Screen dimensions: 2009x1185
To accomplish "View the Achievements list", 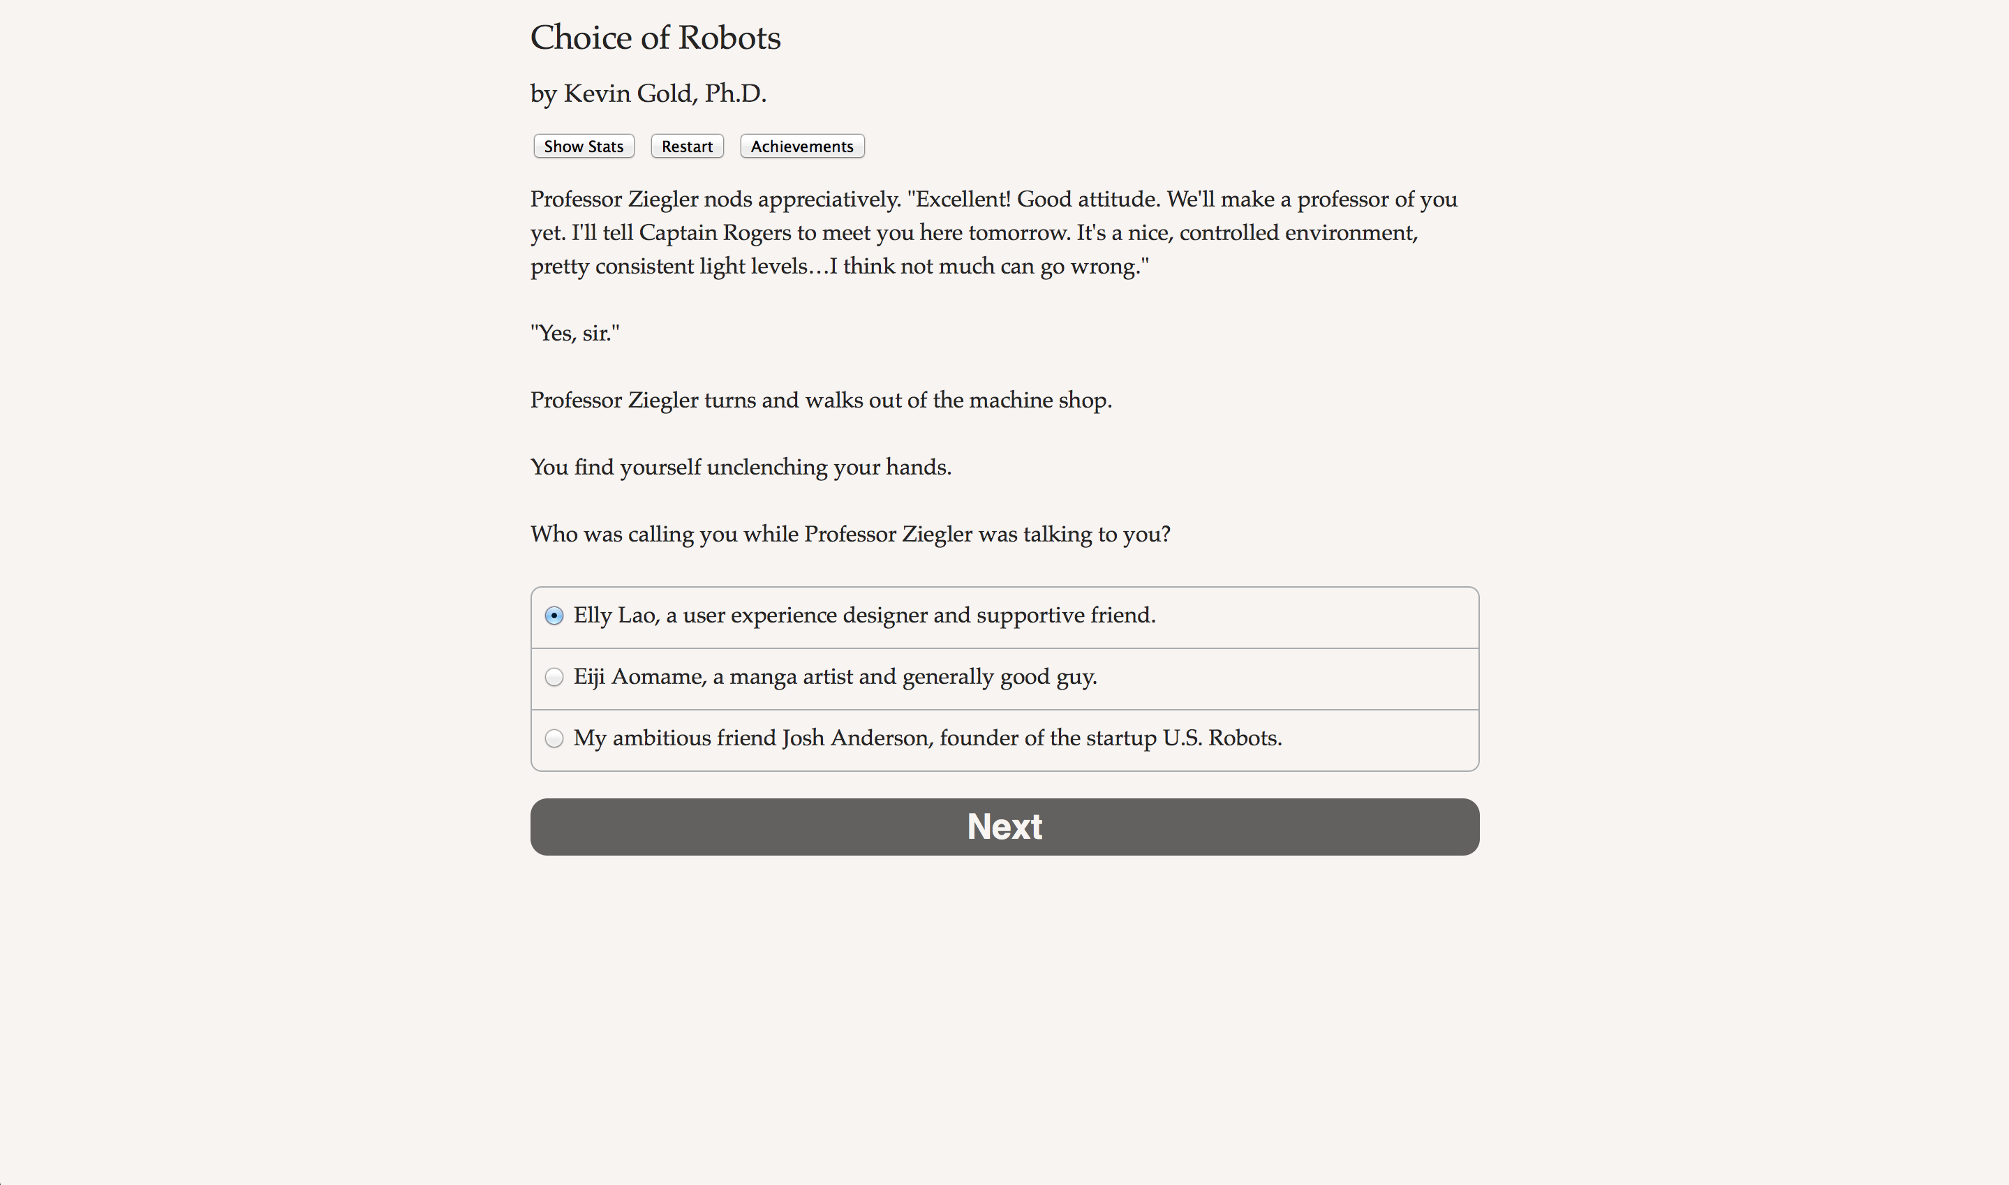I will pyautogui.click(x=801, y=146).
